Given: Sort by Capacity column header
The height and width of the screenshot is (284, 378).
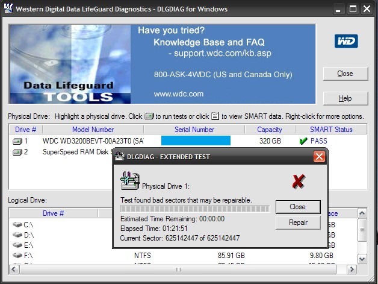Looking at the screenshot, I should (270, 130).
